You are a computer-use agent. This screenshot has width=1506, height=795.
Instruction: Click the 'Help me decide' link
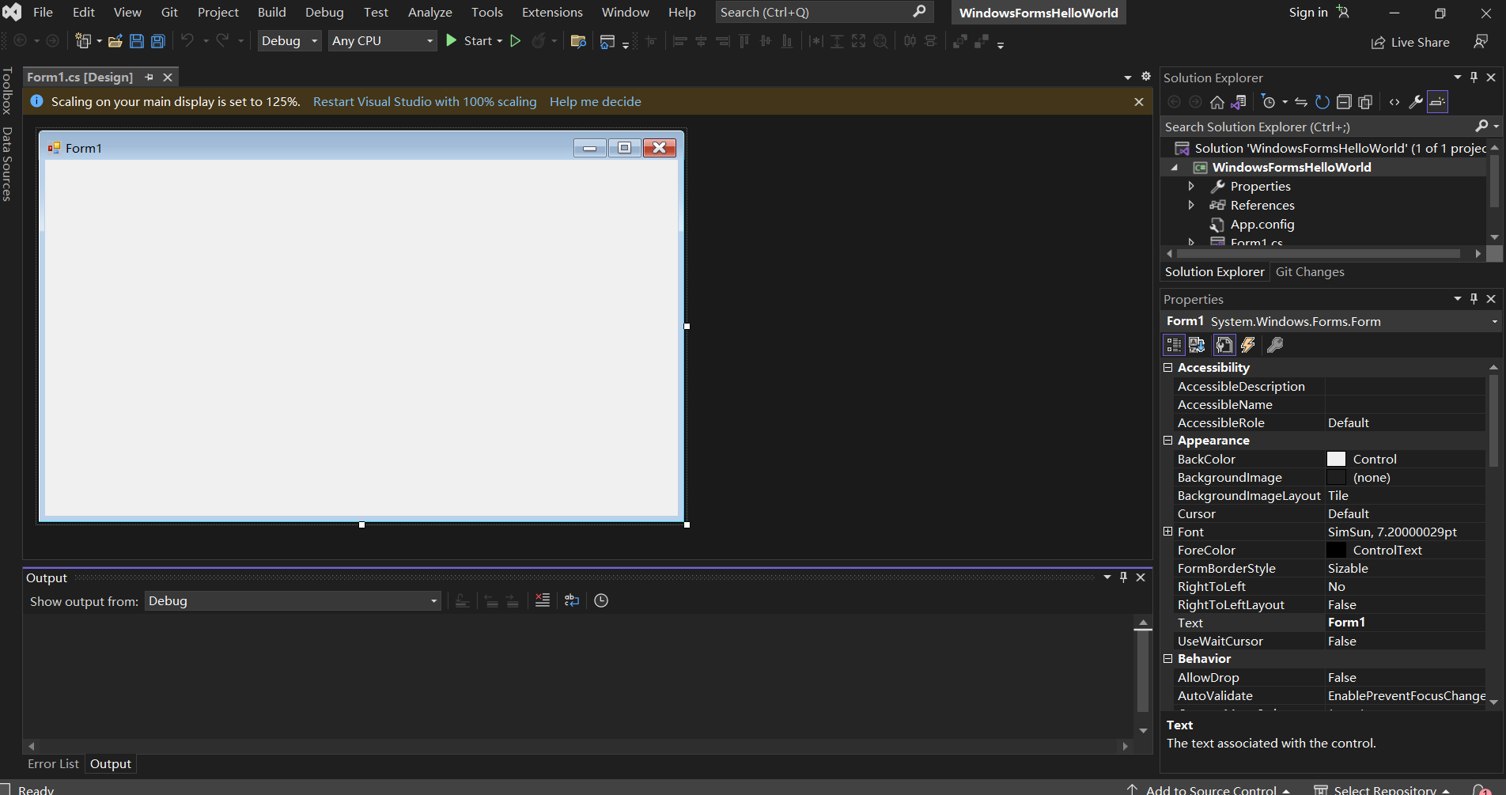(596, 101)
